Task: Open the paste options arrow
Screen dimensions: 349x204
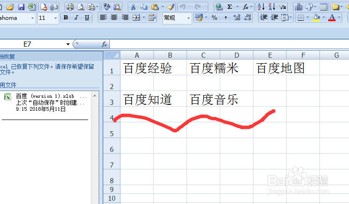Action: tap(162, 7)
